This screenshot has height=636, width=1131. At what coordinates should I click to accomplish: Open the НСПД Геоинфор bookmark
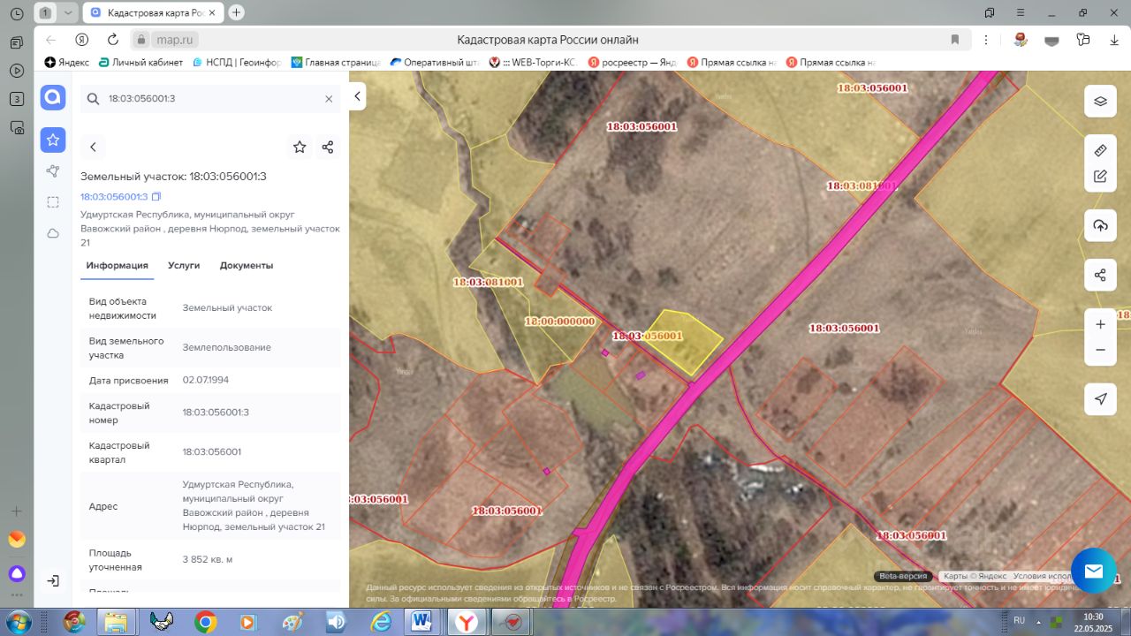tap(236, 63)
